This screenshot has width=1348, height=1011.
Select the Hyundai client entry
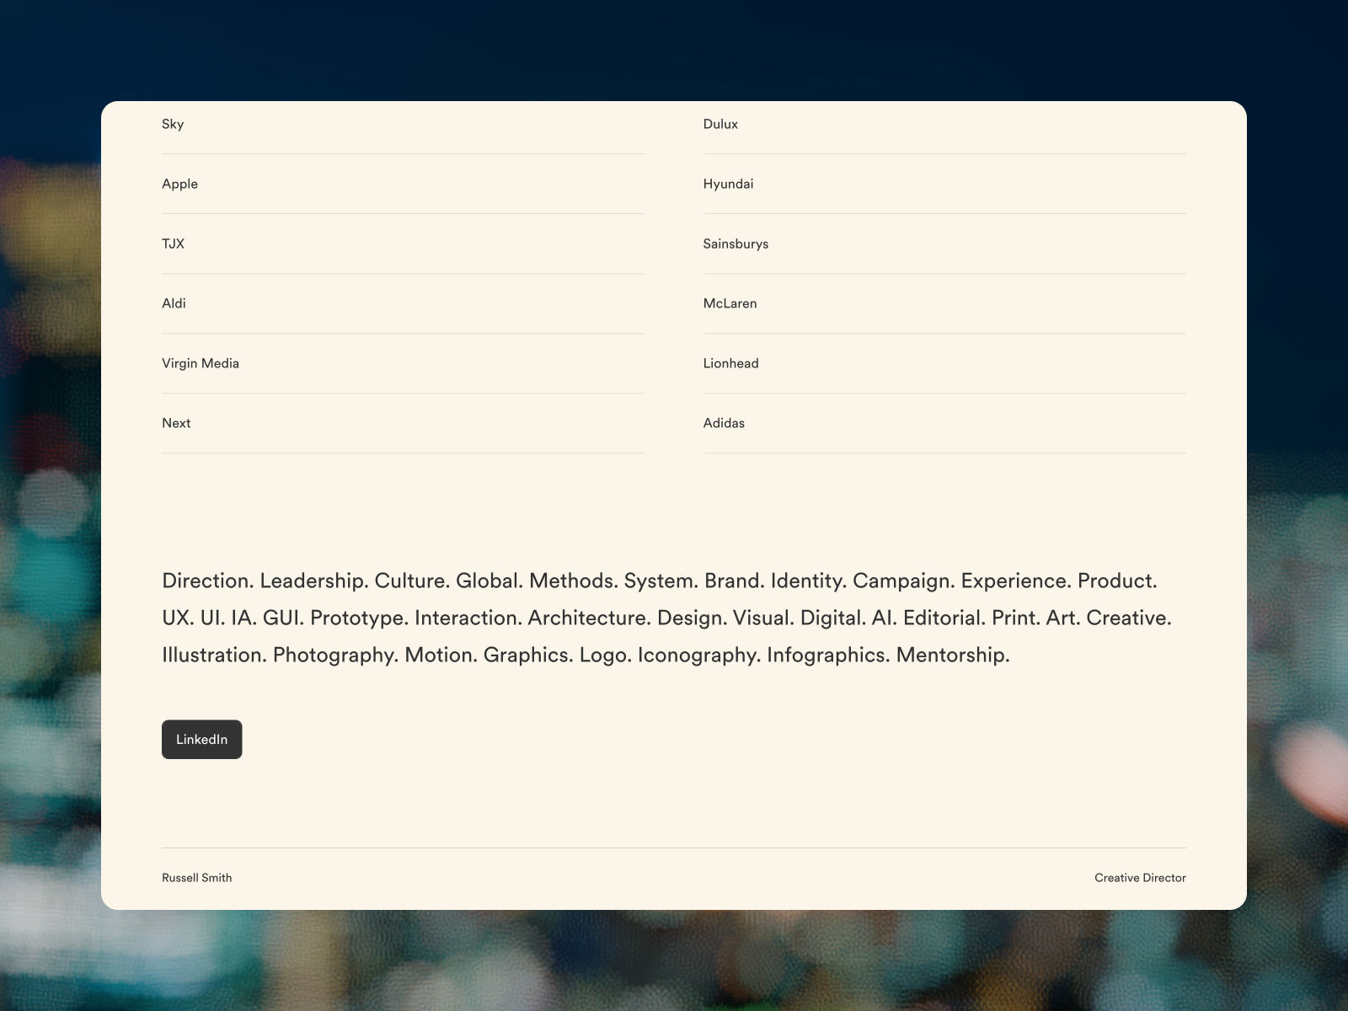(x=944, y=184)
